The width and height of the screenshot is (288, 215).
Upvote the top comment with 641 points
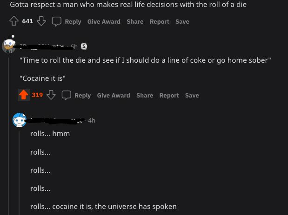click(14, 21)
